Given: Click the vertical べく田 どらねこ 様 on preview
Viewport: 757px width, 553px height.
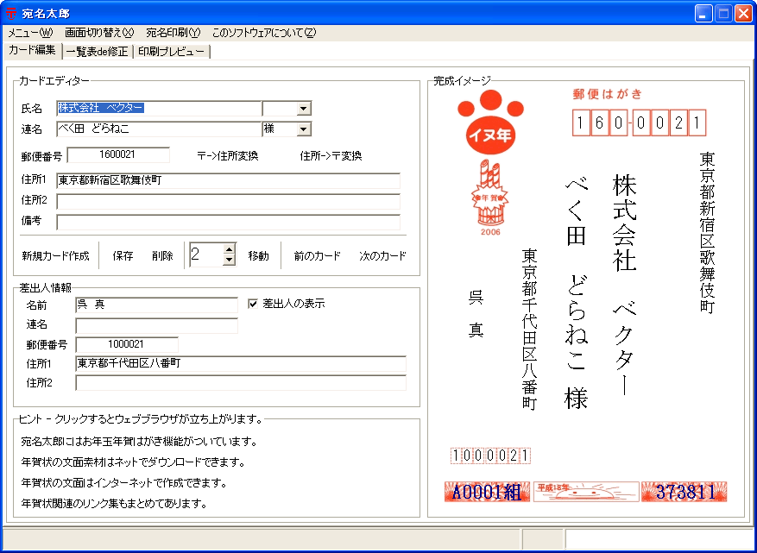Looking at the screenshot, I should point(576,293).
